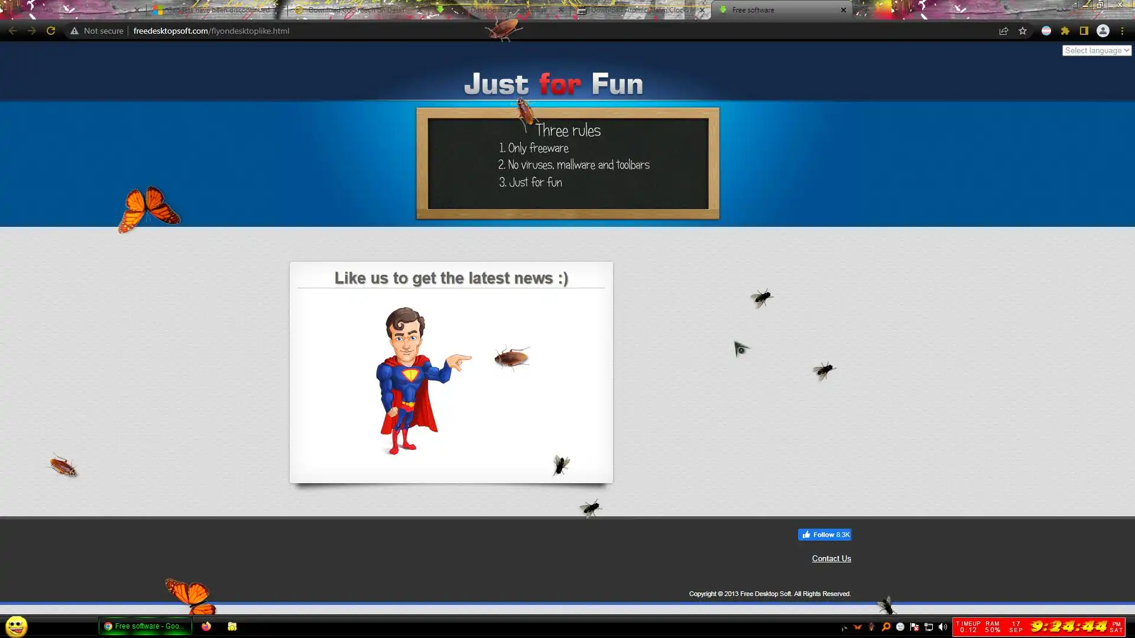The width and height of the screenshot is (1135, 638).
Task: Open the smiley Start button on taskbar
Action: pyautogui.click(x=17, y=626)
